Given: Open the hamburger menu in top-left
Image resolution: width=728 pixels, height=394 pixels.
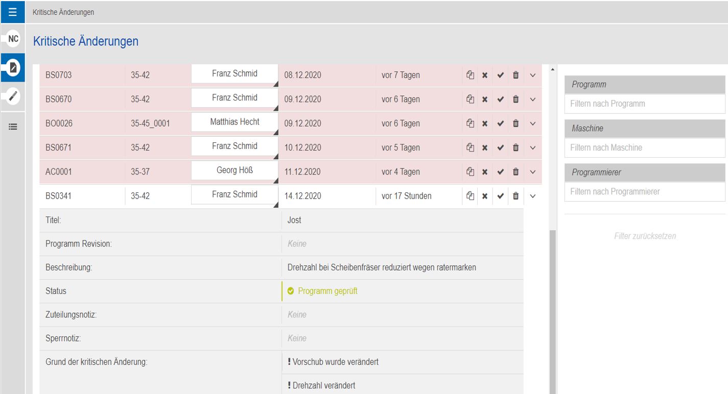Looking at the screenshot, I should (13, 12).
